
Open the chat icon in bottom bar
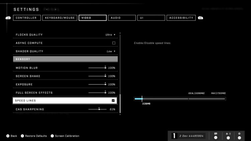(216, 134)
